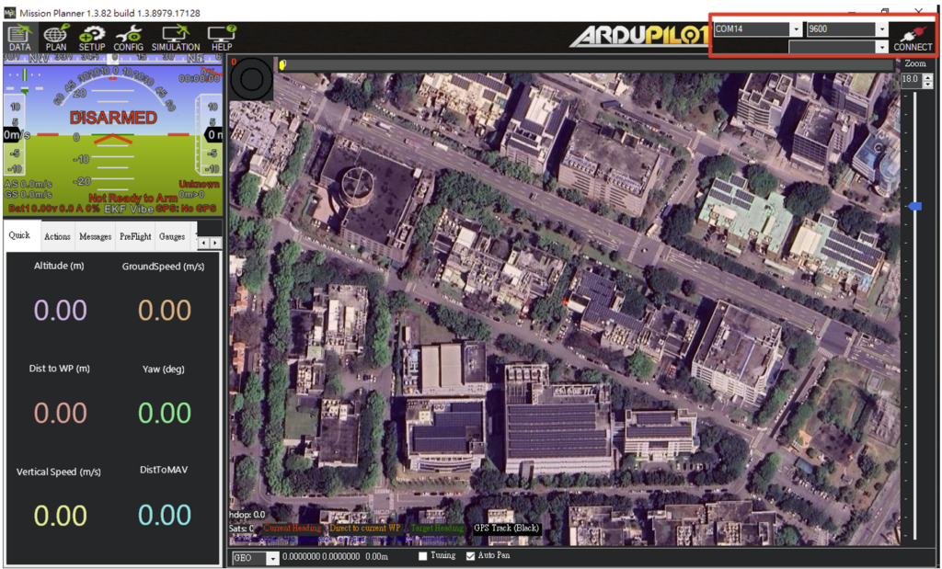
Task: Enable the Tuning checkbox
Action: point(422,555)
